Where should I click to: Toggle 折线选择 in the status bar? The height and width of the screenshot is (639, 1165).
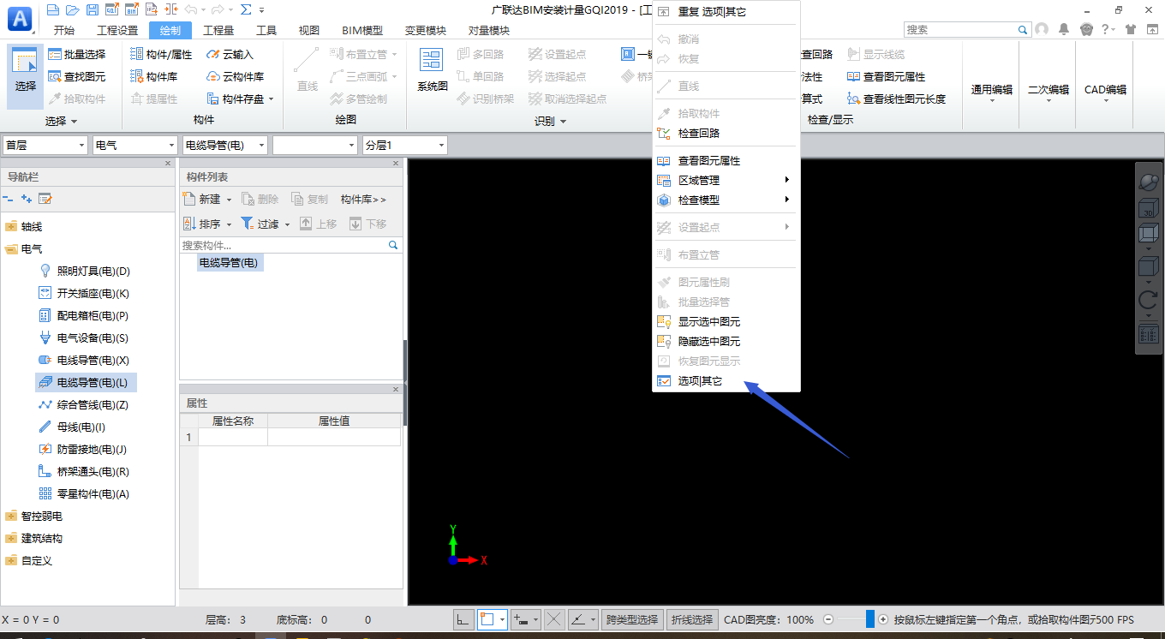692,619
